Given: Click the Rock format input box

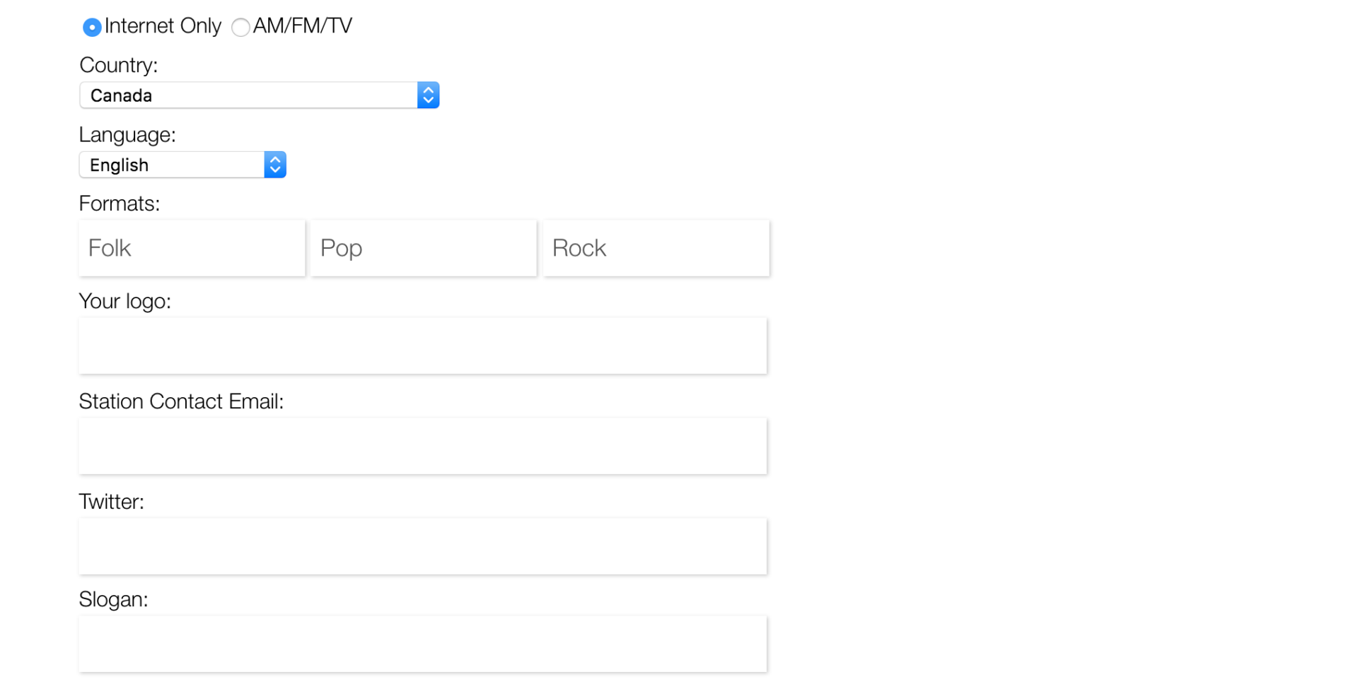Looking at the screenshot, I should pos(655,248).
